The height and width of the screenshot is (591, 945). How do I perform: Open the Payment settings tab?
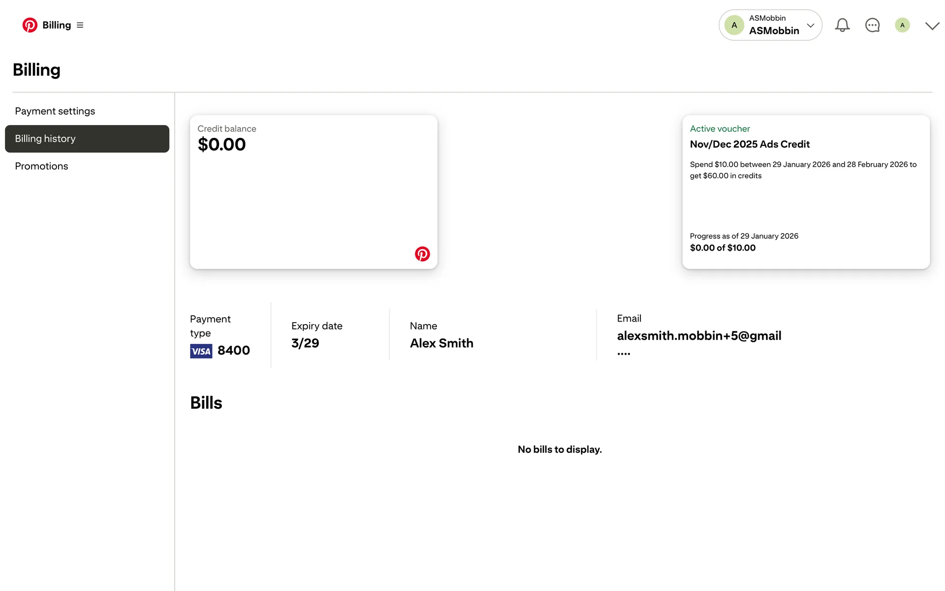click(x=55, y=111)
